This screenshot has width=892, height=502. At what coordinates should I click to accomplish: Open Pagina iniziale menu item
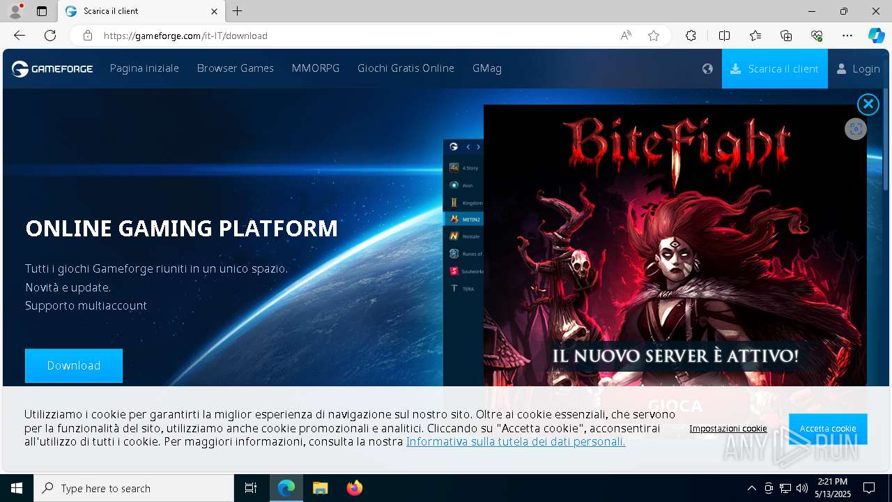click(144, 68)
